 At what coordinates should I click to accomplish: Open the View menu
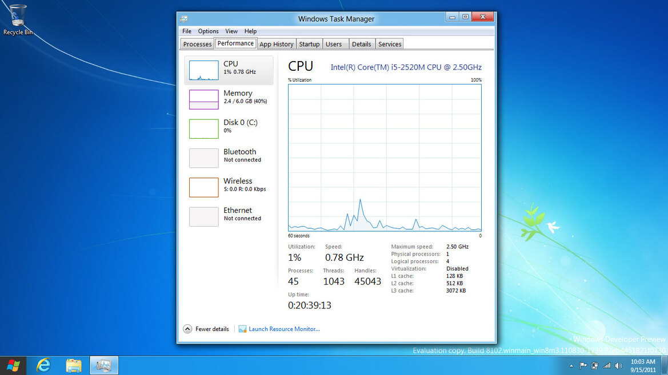tap(231, 31)
